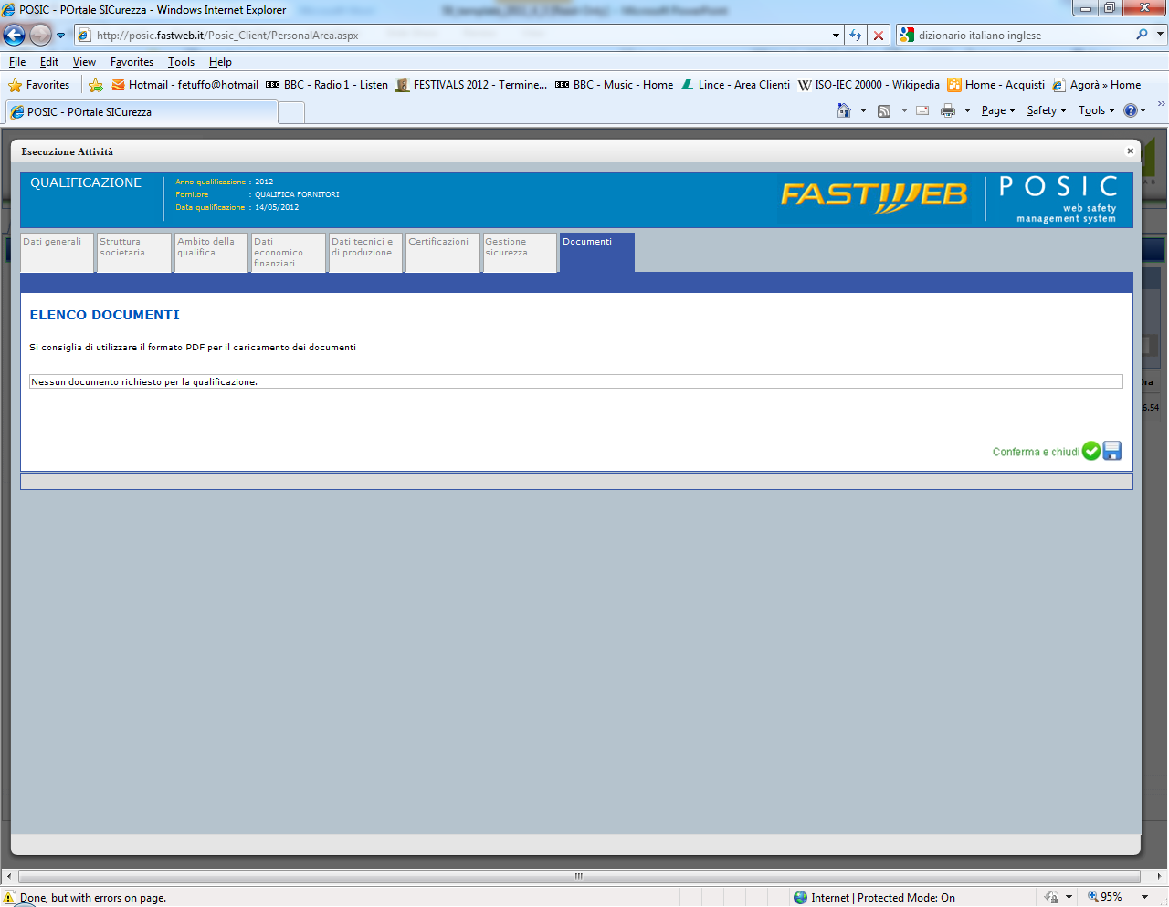Screen dimensions: 1169x907
Task: Switch to the Gestione sicurezza tab
Action: pyautogui.click(x=520, y=253)
